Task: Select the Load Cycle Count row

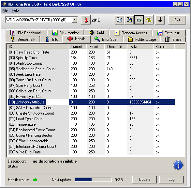Action: (x=91, y=119)
